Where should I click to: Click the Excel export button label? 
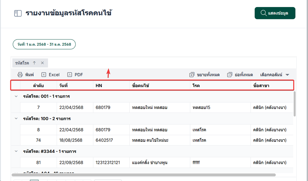[x=54, y=75]
